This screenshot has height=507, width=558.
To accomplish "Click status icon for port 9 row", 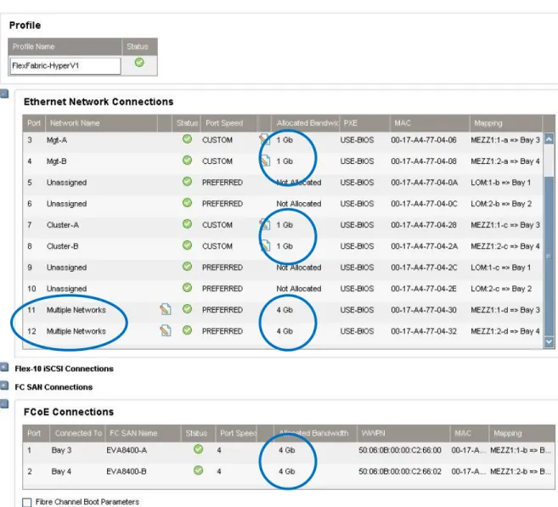I will click(x=187, y=267).
